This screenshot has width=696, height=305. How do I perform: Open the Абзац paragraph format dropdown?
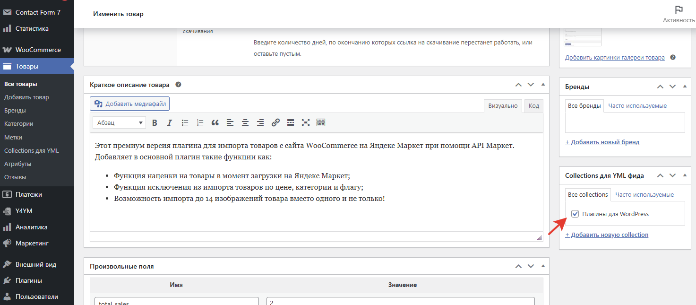point(119,123)
